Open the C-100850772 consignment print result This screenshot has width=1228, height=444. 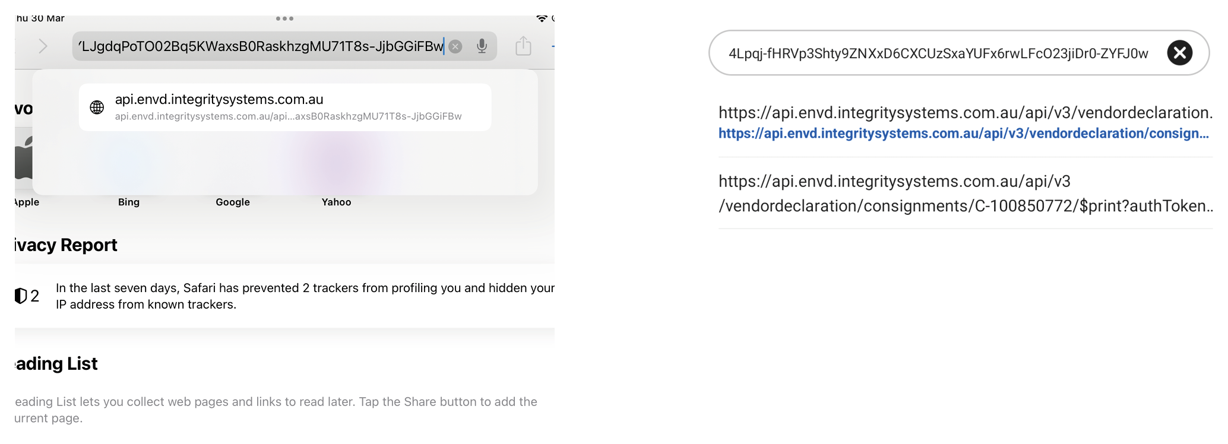click(965, 194)
